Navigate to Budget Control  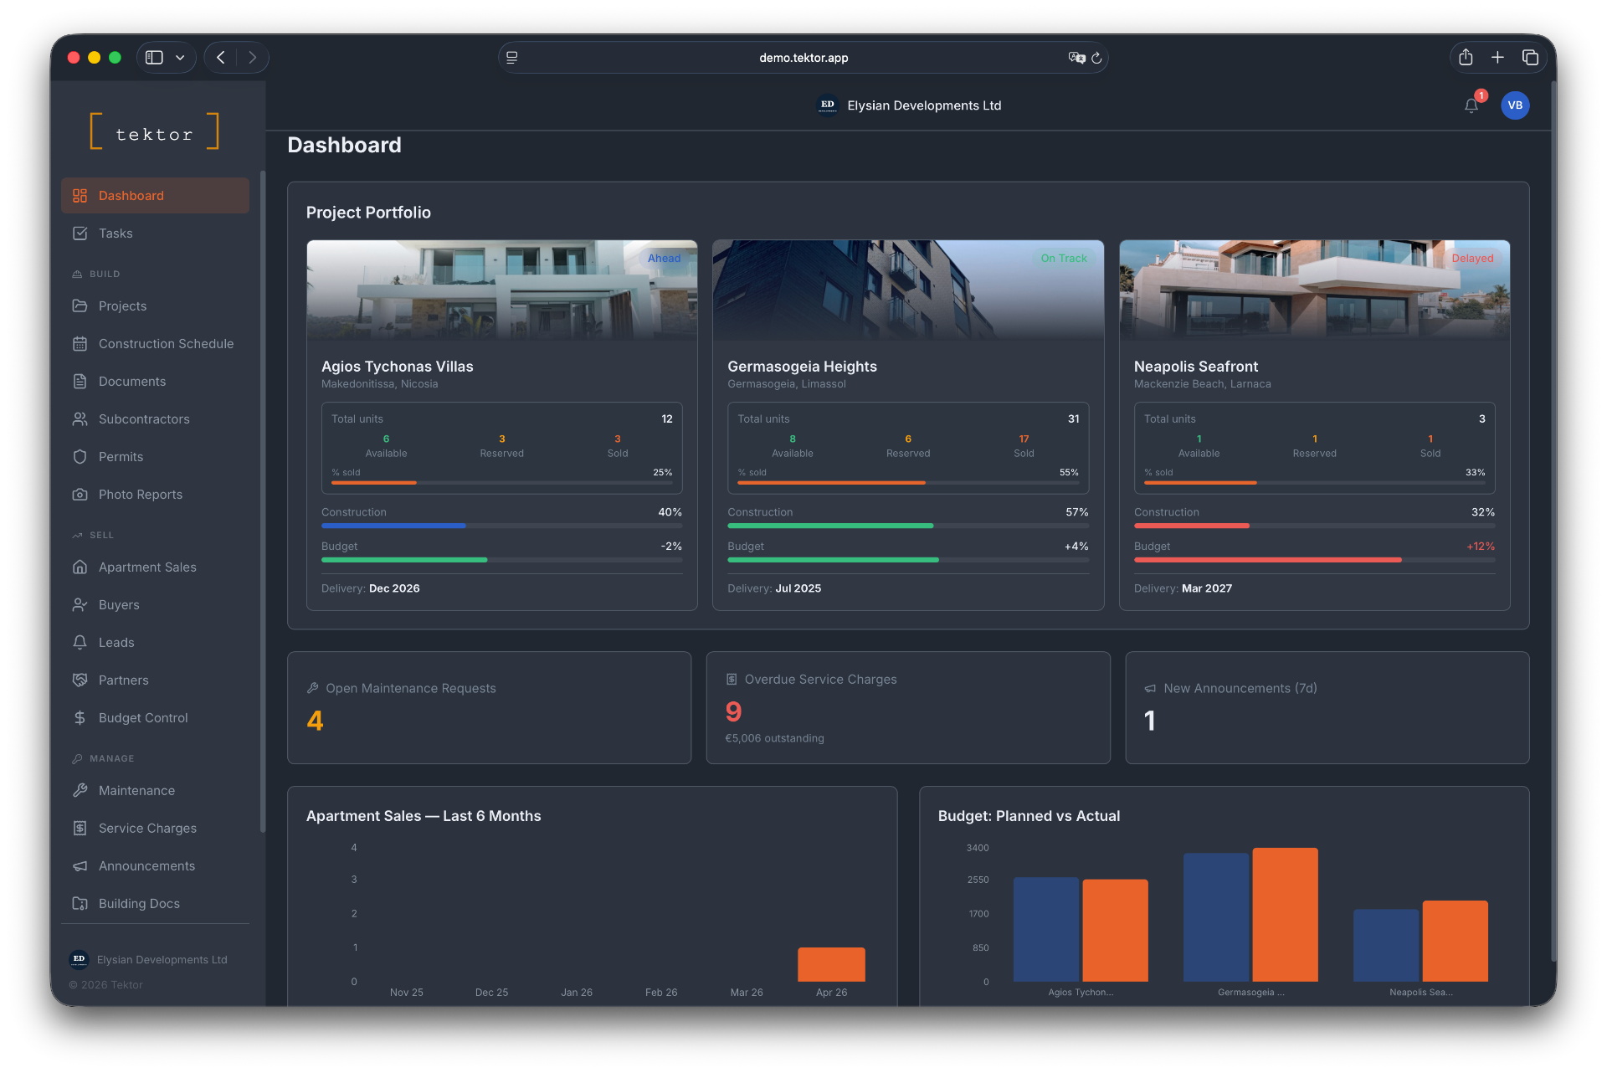(x=143, y=718)
